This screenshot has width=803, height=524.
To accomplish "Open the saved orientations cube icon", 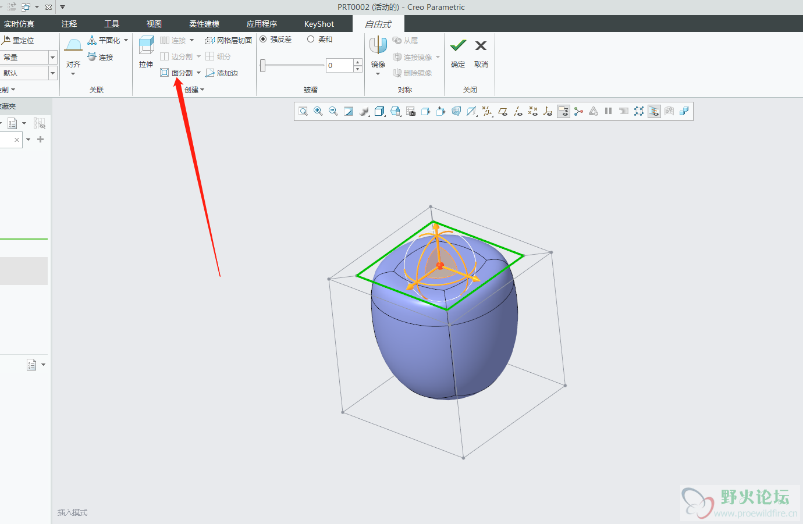I will [x=395, y=111].
